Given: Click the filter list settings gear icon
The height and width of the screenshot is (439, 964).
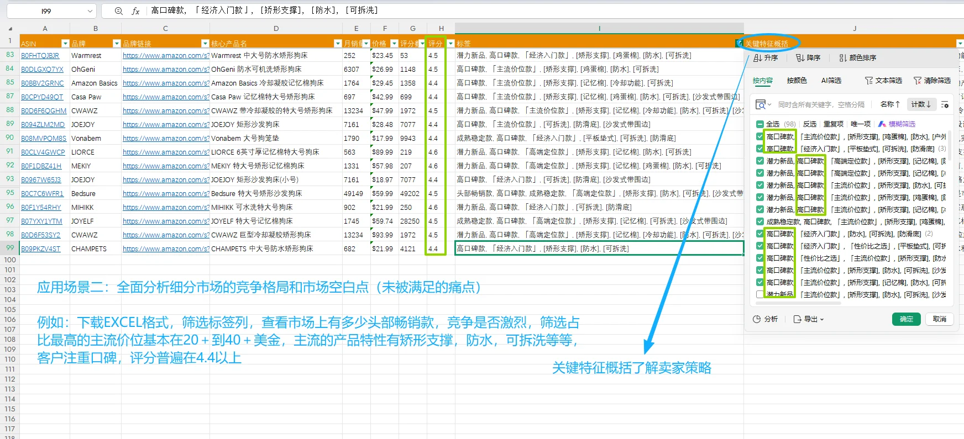Looking at the screenshot, I should tap(945, 104).
